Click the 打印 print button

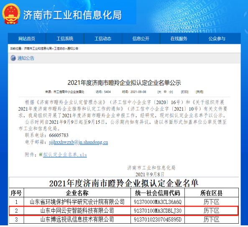(x=184, y=92)
